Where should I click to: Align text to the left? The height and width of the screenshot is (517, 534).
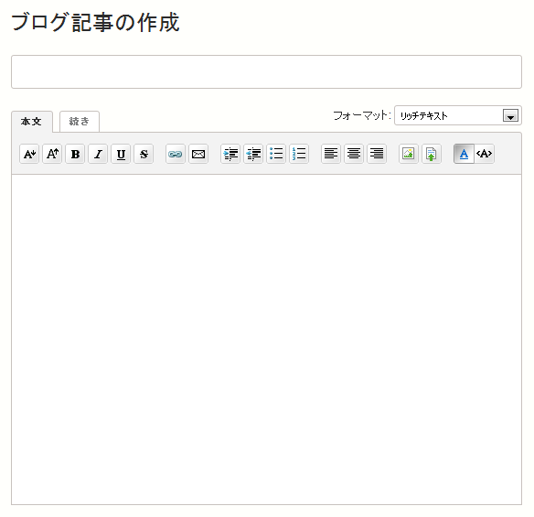(331, 154)
